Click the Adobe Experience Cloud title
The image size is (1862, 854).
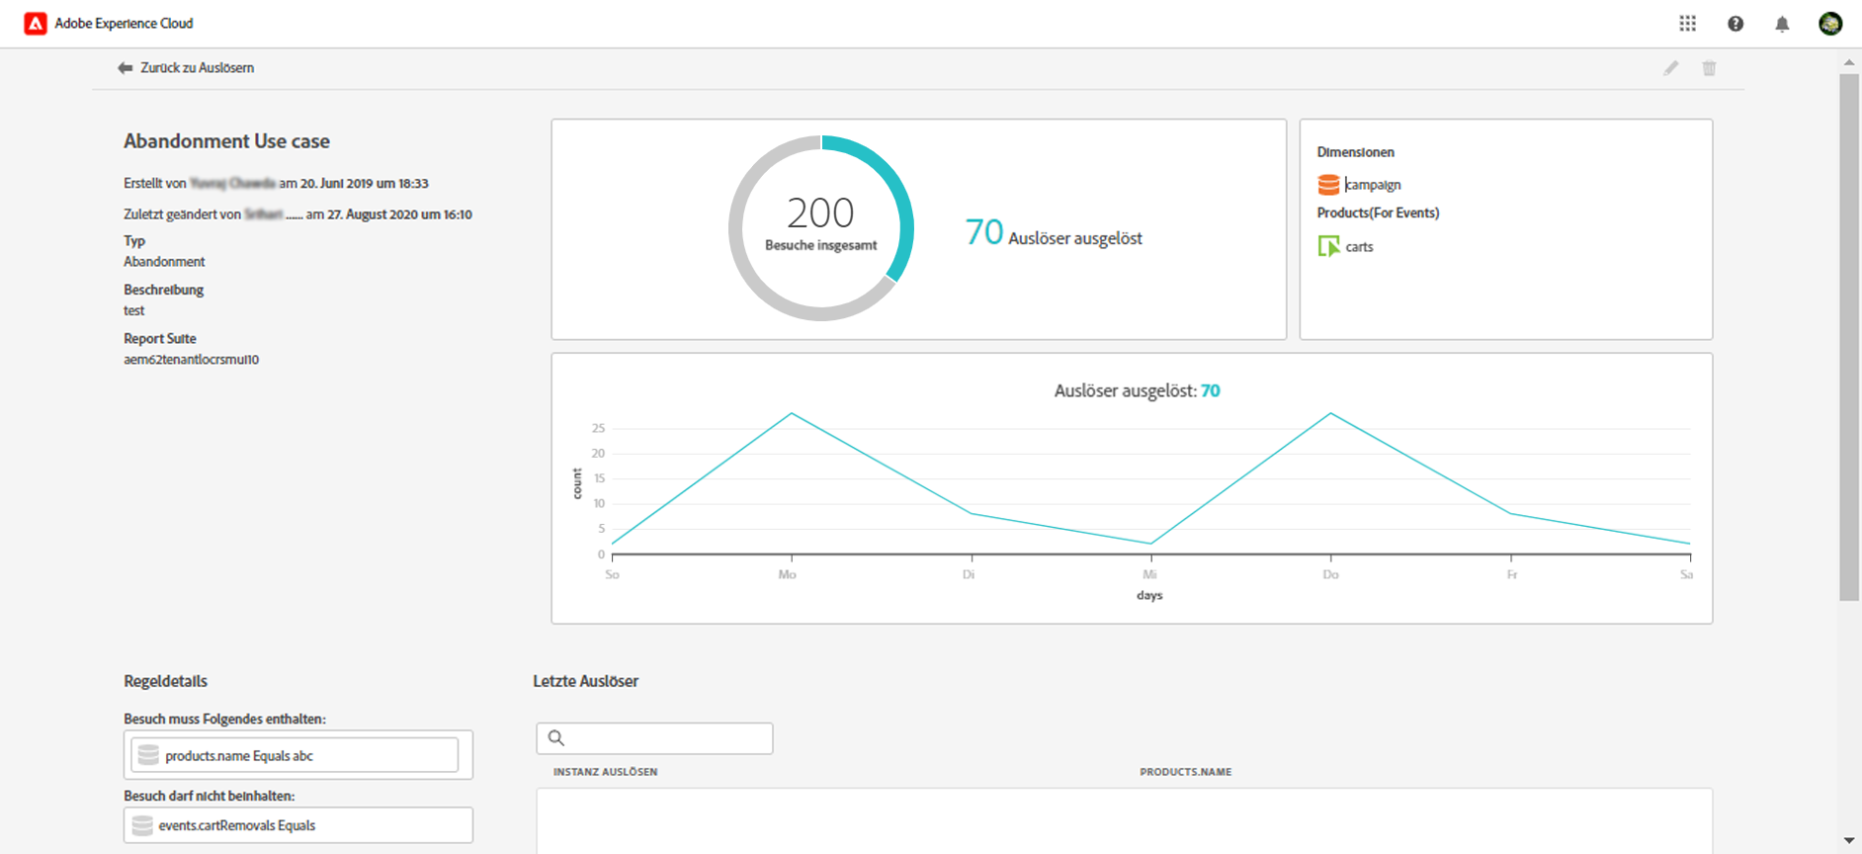[124, 24]
